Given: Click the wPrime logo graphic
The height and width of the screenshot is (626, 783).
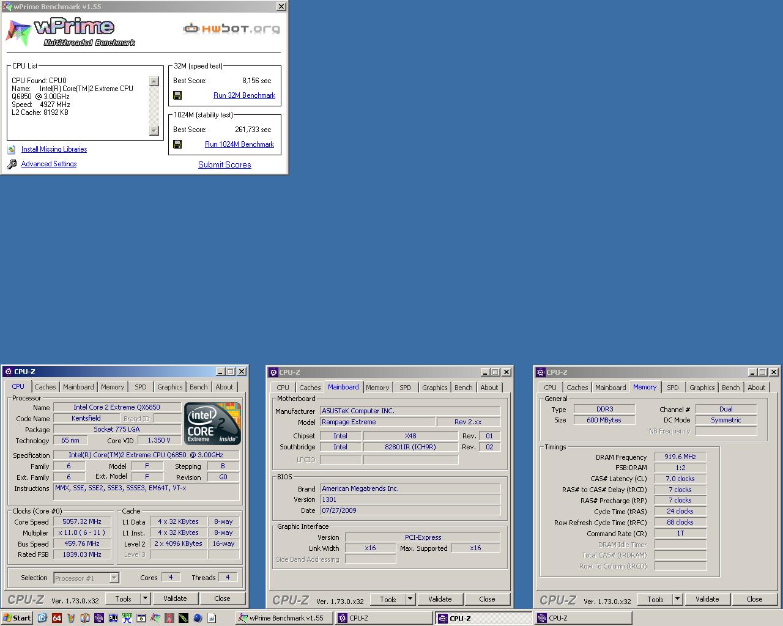Looking at the screenshot, I should (70, 32).
